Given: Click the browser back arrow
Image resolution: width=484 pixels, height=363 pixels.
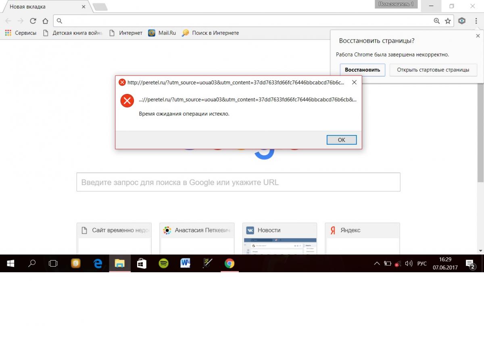Looking at the screenshot, I should [x=8, y=21].
